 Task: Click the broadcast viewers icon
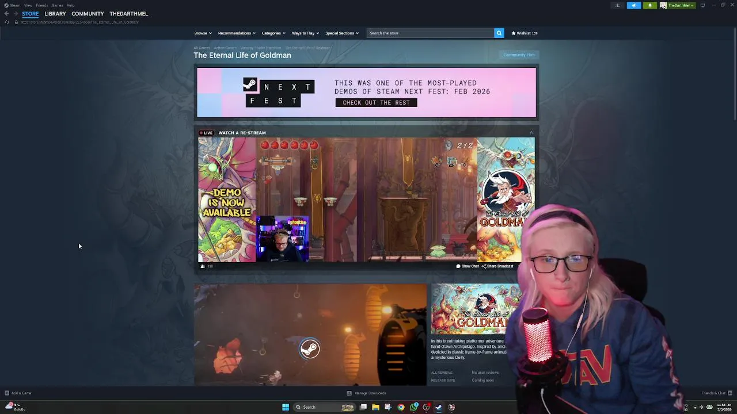pos(202,266)
